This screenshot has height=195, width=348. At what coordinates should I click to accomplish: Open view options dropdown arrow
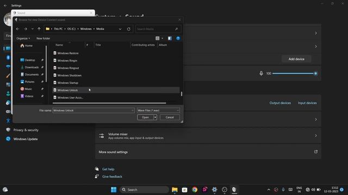[162, 38]
